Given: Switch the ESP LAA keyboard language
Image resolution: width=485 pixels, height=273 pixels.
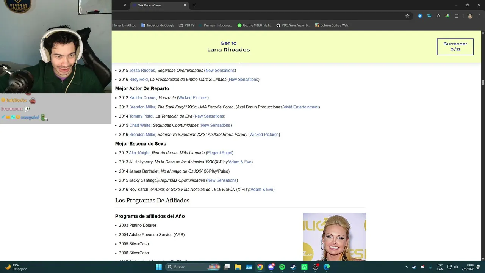Looking at the screenshot, I should (x=440, y=267).
